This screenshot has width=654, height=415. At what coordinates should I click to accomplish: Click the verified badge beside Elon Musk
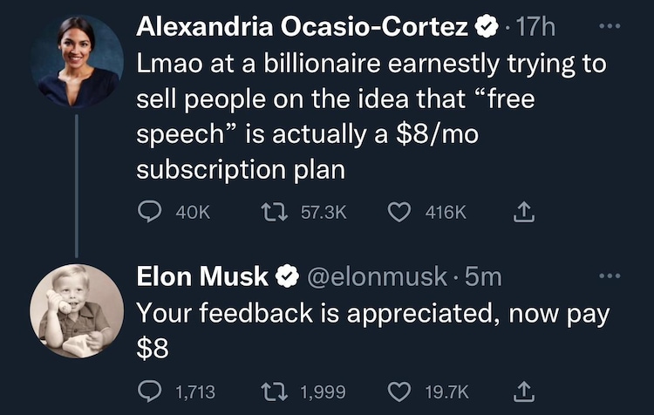click(x=287, y=277)
